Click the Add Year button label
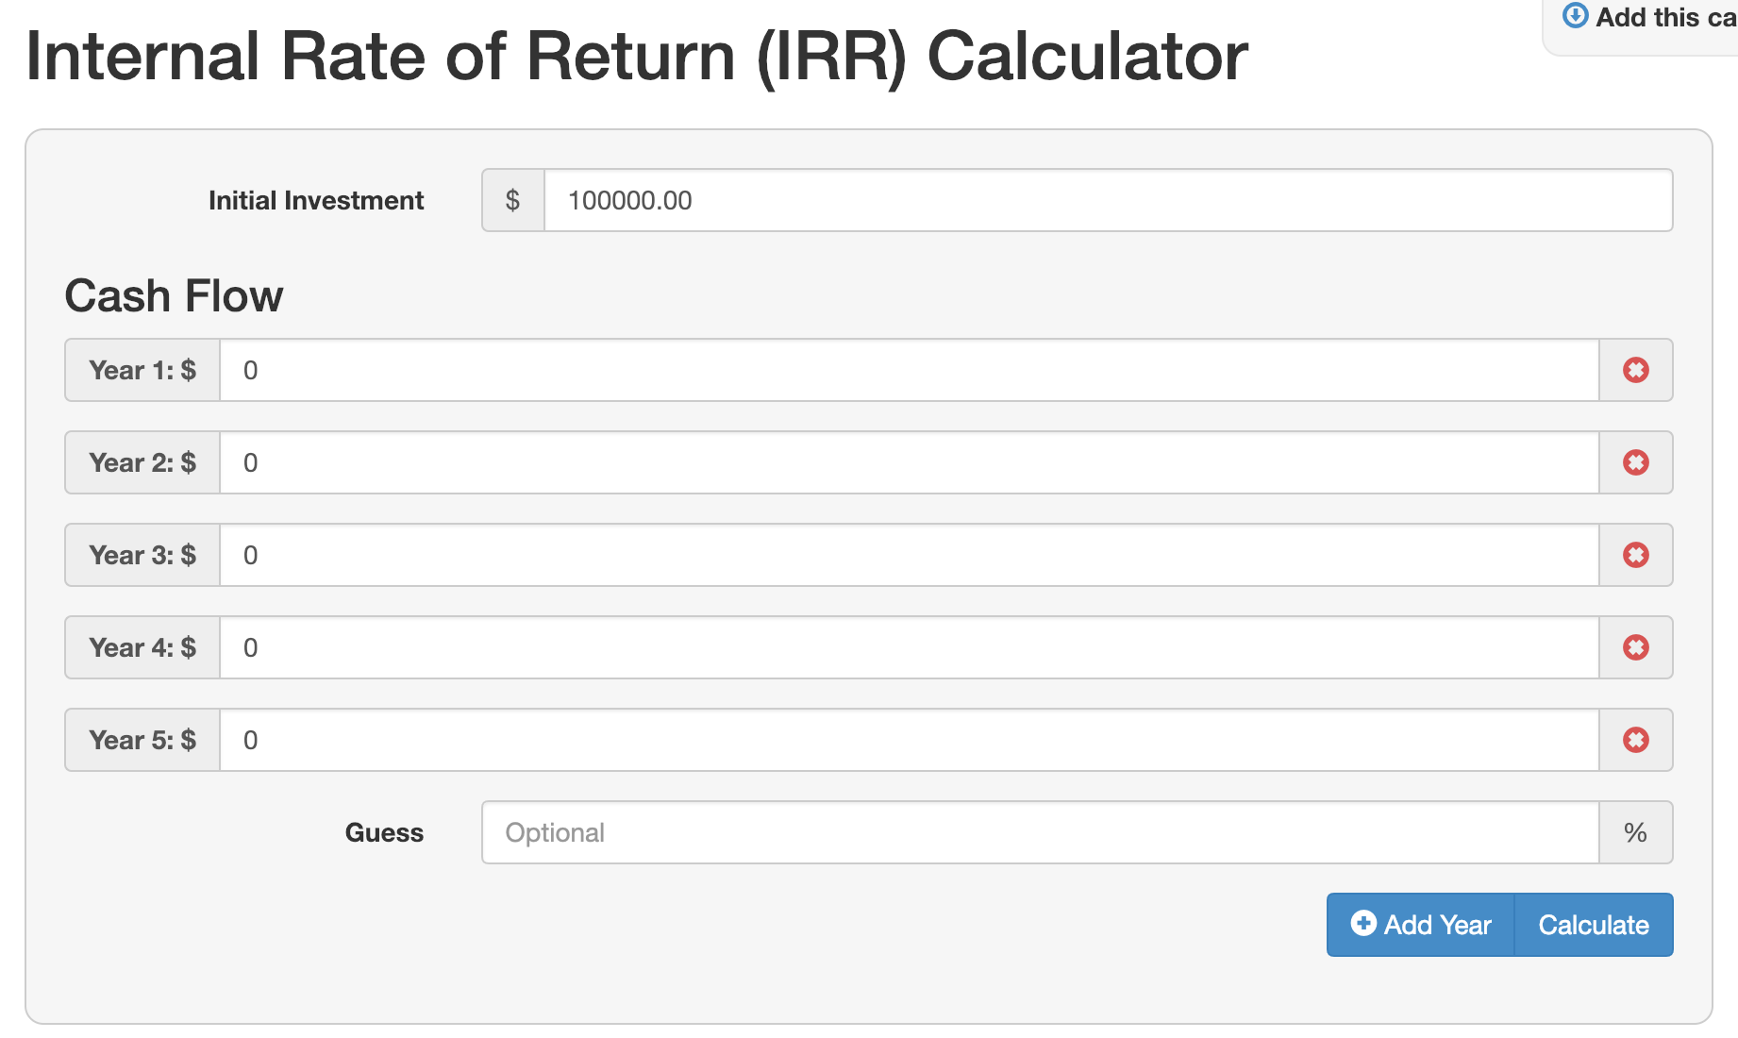This screenshot has height=1038, width=1738. pos(1437,925)
